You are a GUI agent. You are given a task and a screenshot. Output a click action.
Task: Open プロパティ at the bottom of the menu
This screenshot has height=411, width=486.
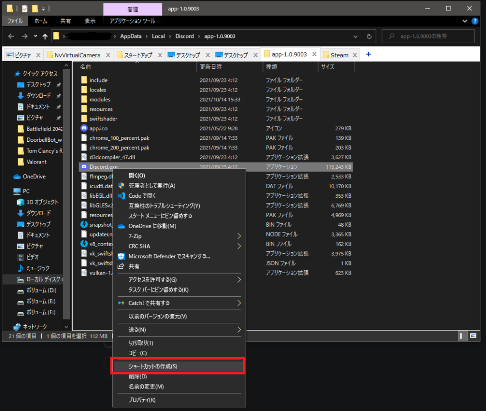point(178,400)
